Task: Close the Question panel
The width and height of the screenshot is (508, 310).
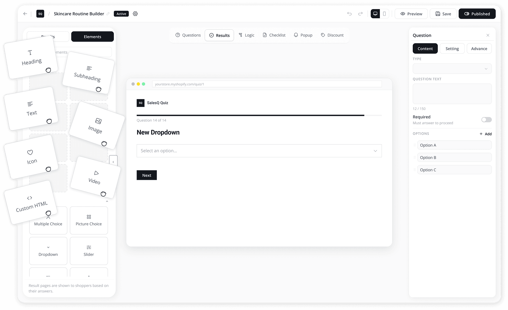Action: point(488,35)
